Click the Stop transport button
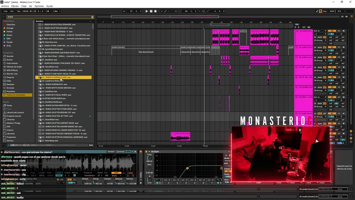The height and width of the screenshot is (200, 355). (151, 11)
